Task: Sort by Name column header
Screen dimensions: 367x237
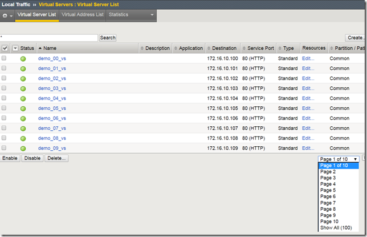Action: tap(47, 48)
